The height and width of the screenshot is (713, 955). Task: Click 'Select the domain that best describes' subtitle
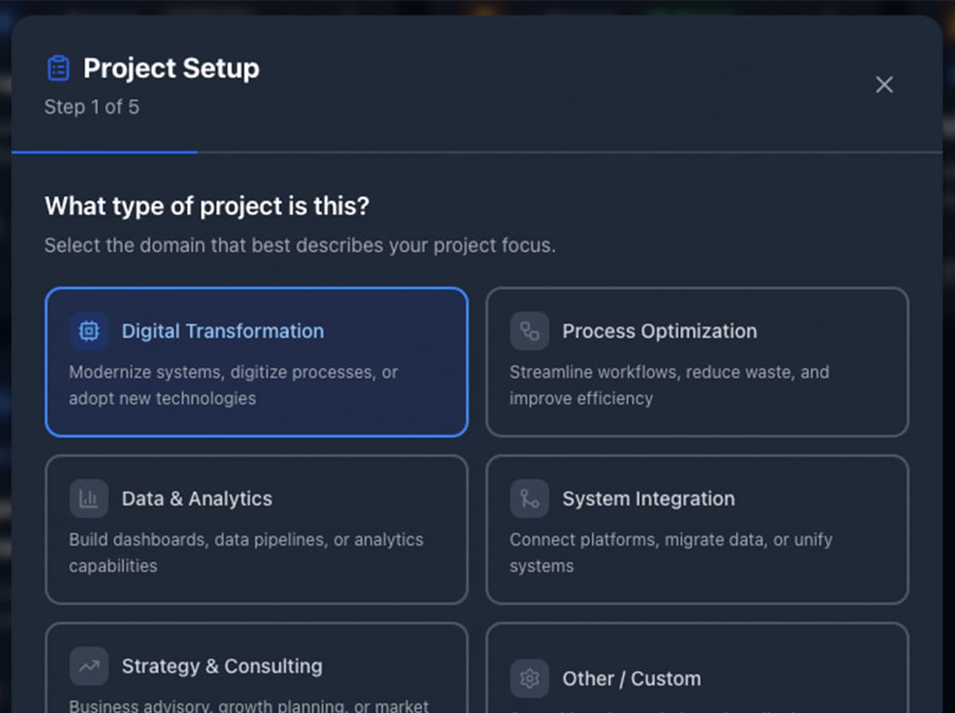300,245
